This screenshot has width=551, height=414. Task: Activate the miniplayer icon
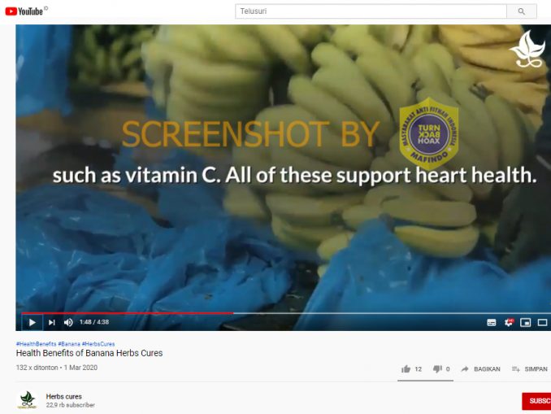(x=525, y=322)
